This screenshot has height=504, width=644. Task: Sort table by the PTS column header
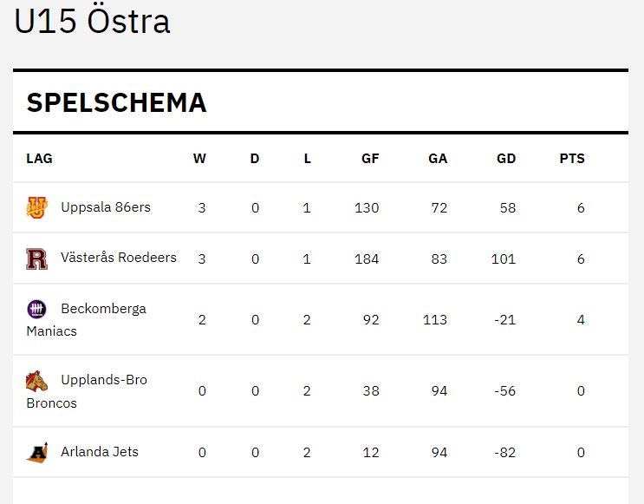[x=572, y=159]
